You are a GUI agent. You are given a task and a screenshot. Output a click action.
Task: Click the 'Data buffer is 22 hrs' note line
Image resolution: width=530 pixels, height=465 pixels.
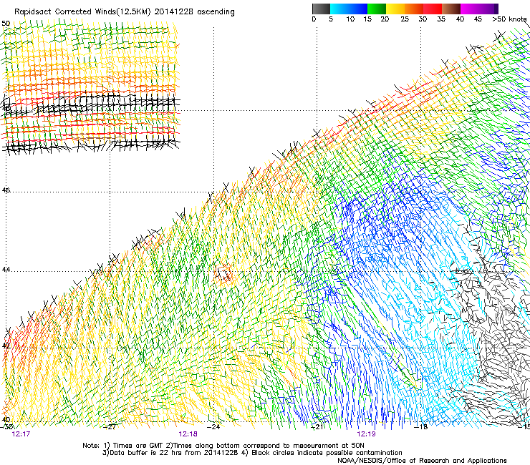pos(252,453)
